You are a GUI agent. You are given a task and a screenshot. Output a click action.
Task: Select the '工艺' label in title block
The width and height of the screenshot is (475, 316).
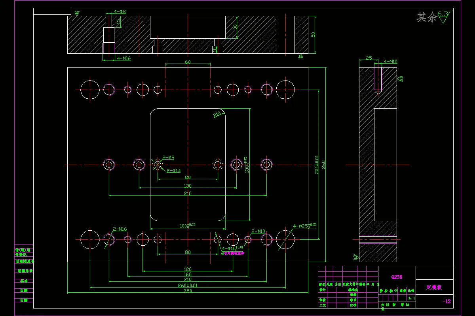point(323,305)
